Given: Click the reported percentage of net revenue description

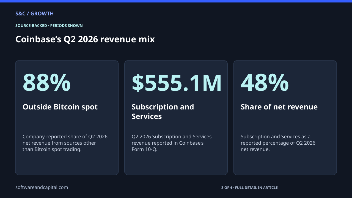Looking at the screenshot, I should [278, 143].
